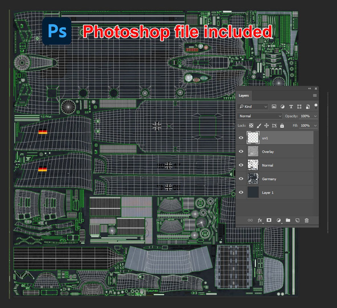337x308 pixels.
Task: Select the Layers panel tab
Action: tap(244, 96)
